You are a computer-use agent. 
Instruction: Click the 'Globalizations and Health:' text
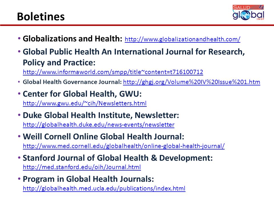pos(72,39)
